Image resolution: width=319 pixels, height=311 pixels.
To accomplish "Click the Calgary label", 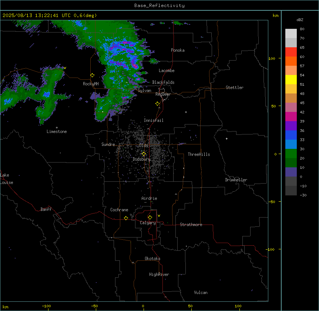I will coord(148,223).
